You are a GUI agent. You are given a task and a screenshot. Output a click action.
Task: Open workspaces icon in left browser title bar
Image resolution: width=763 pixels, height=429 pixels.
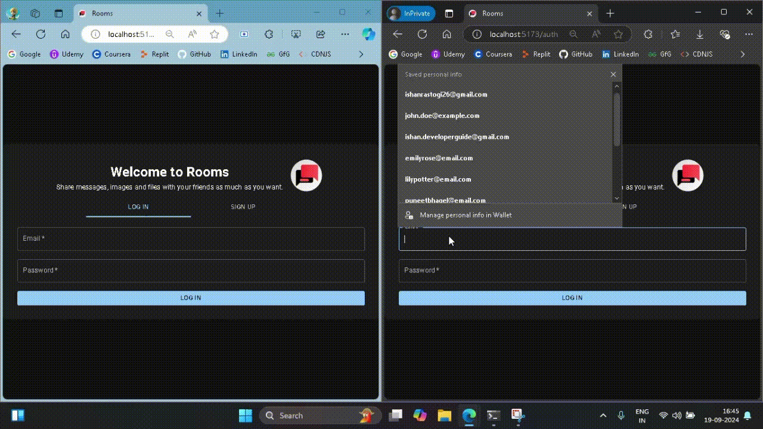pos(35,13)
